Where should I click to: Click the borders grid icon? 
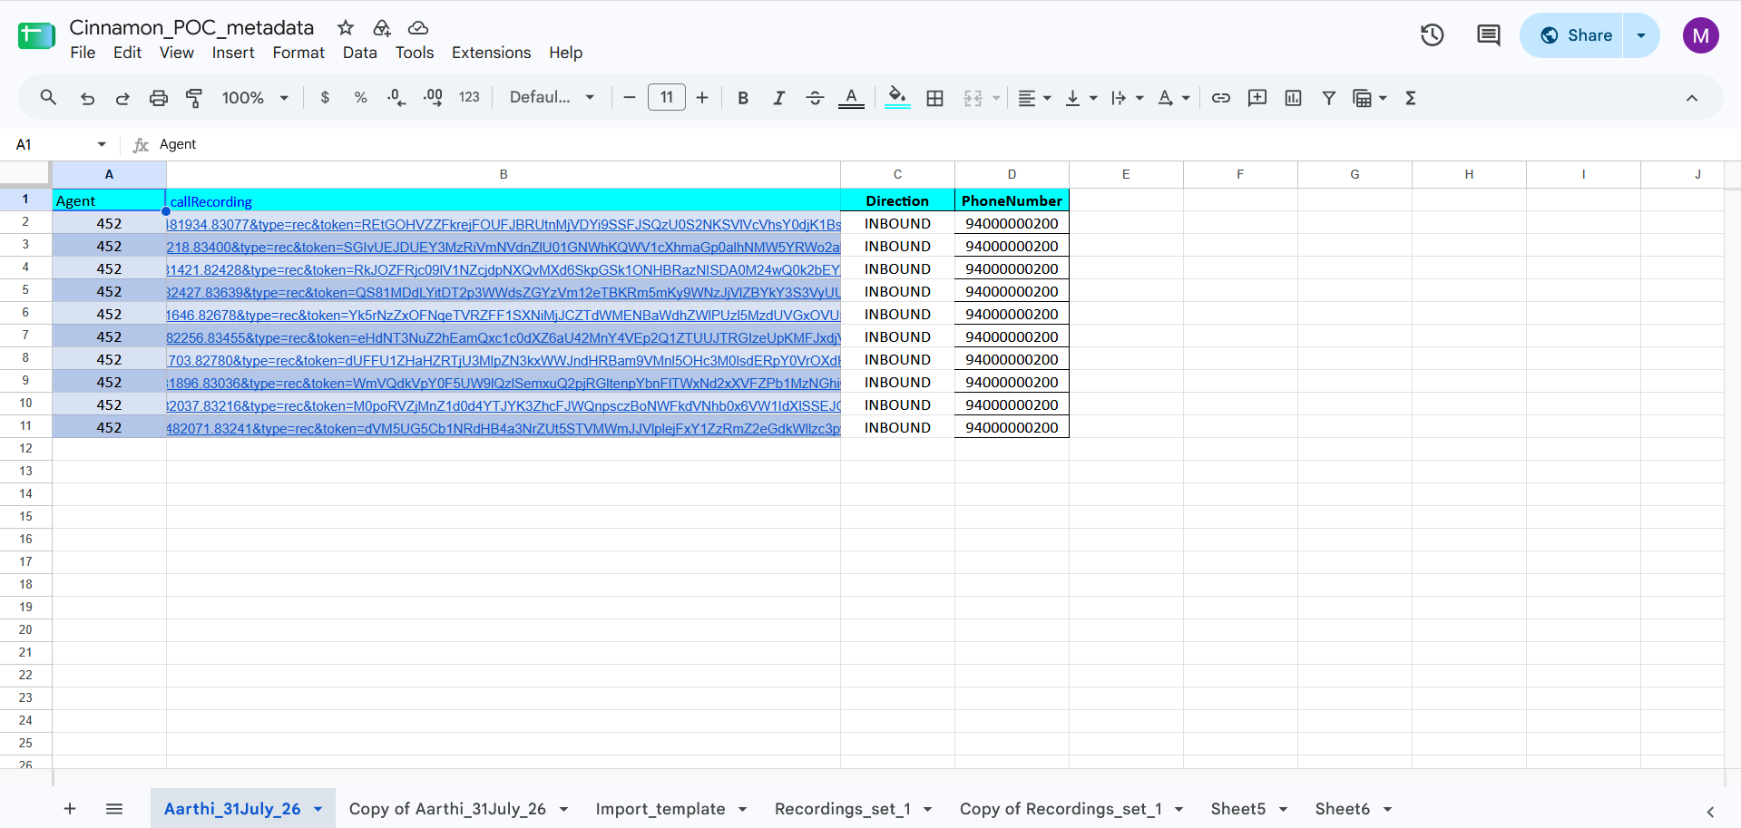pos(934,98)
